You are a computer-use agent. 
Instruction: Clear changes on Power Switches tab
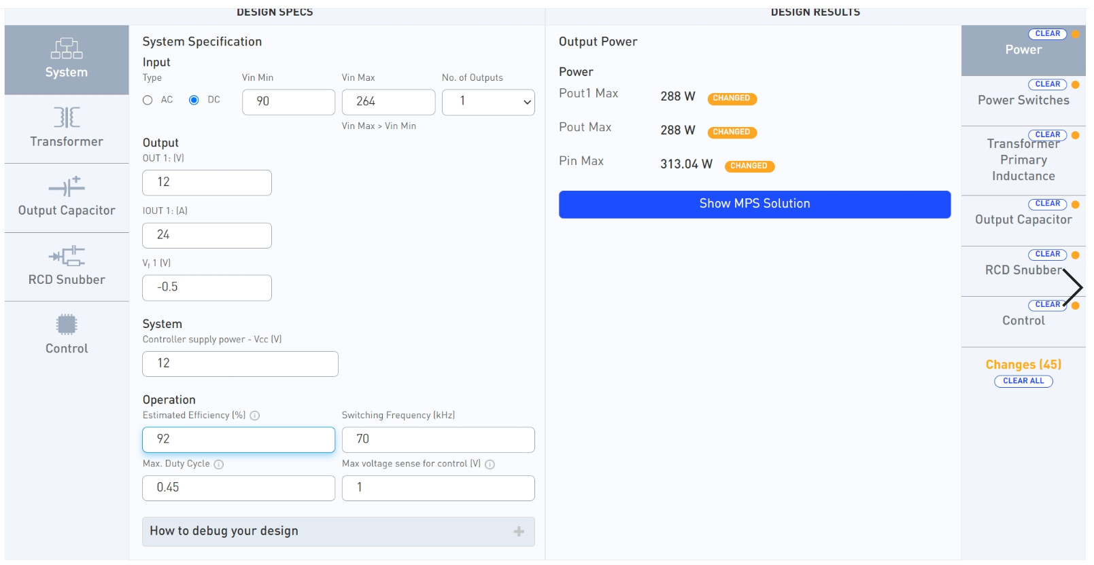[1048, 85]
